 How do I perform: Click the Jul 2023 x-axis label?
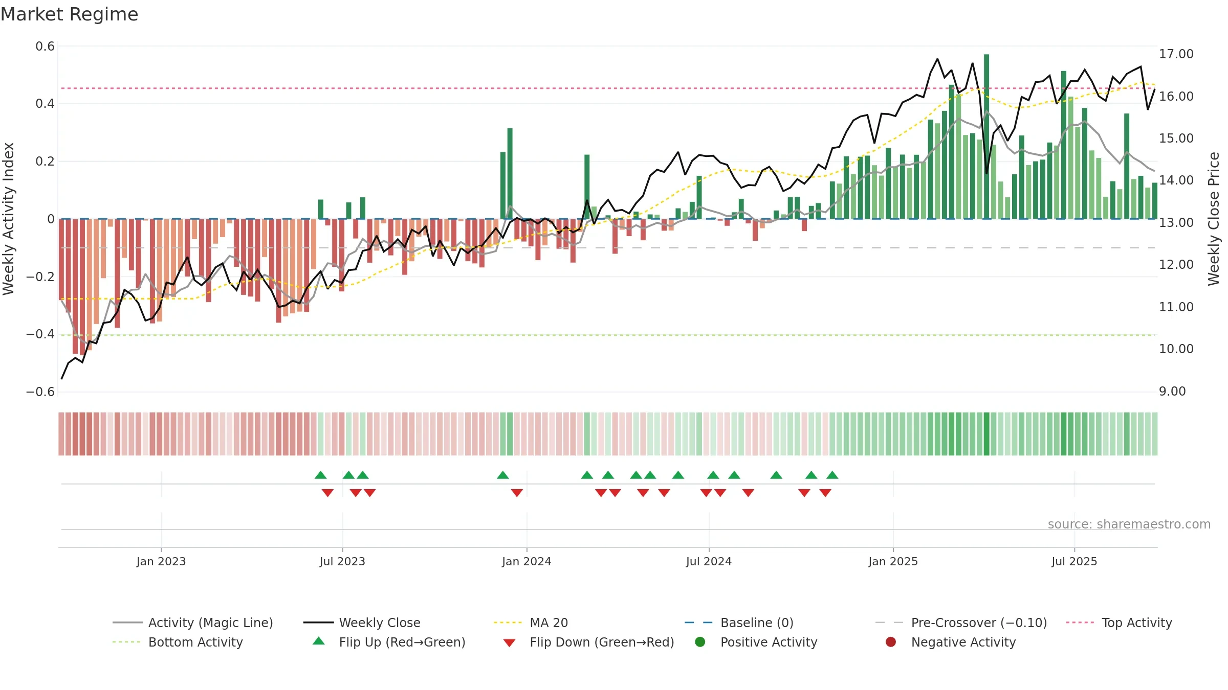[342, 561]
